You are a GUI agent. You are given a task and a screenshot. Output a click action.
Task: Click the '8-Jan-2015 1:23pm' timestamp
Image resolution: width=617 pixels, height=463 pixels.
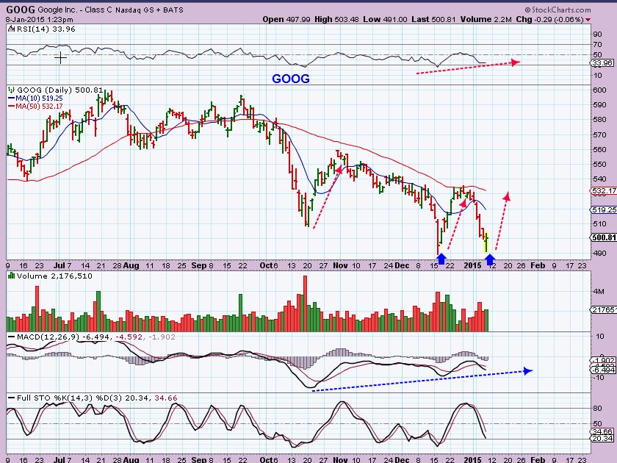(x=40, y=20)
